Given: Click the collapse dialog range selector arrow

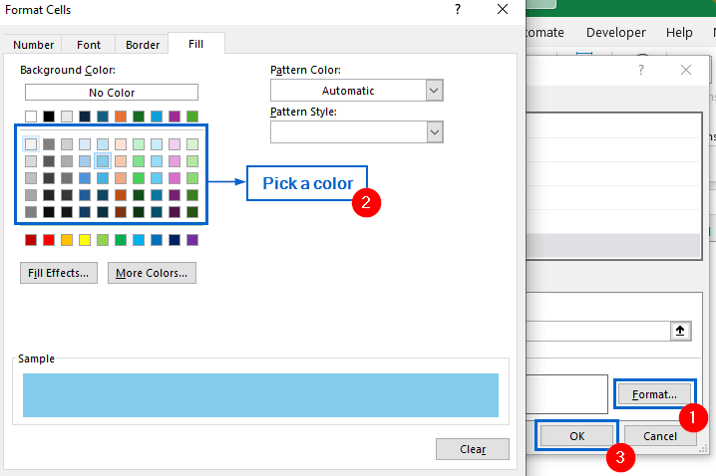Looking at the screenshot, I should [683, 332].
